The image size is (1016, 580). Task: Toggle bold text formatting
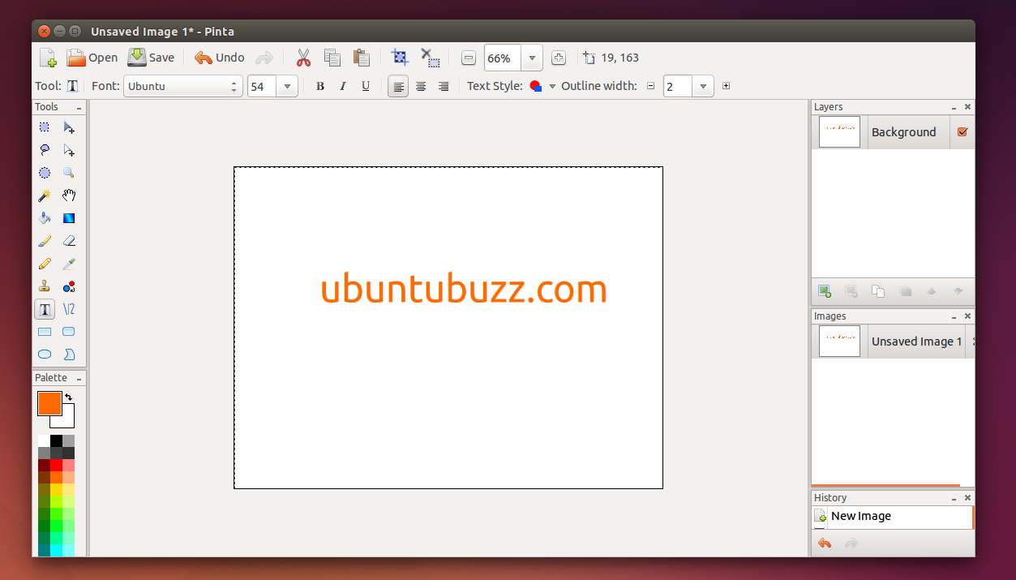(x=320, y=86)
